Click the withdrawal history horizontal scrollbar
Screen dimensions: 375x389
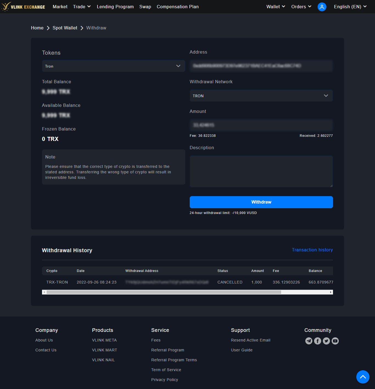coord(164,292)
